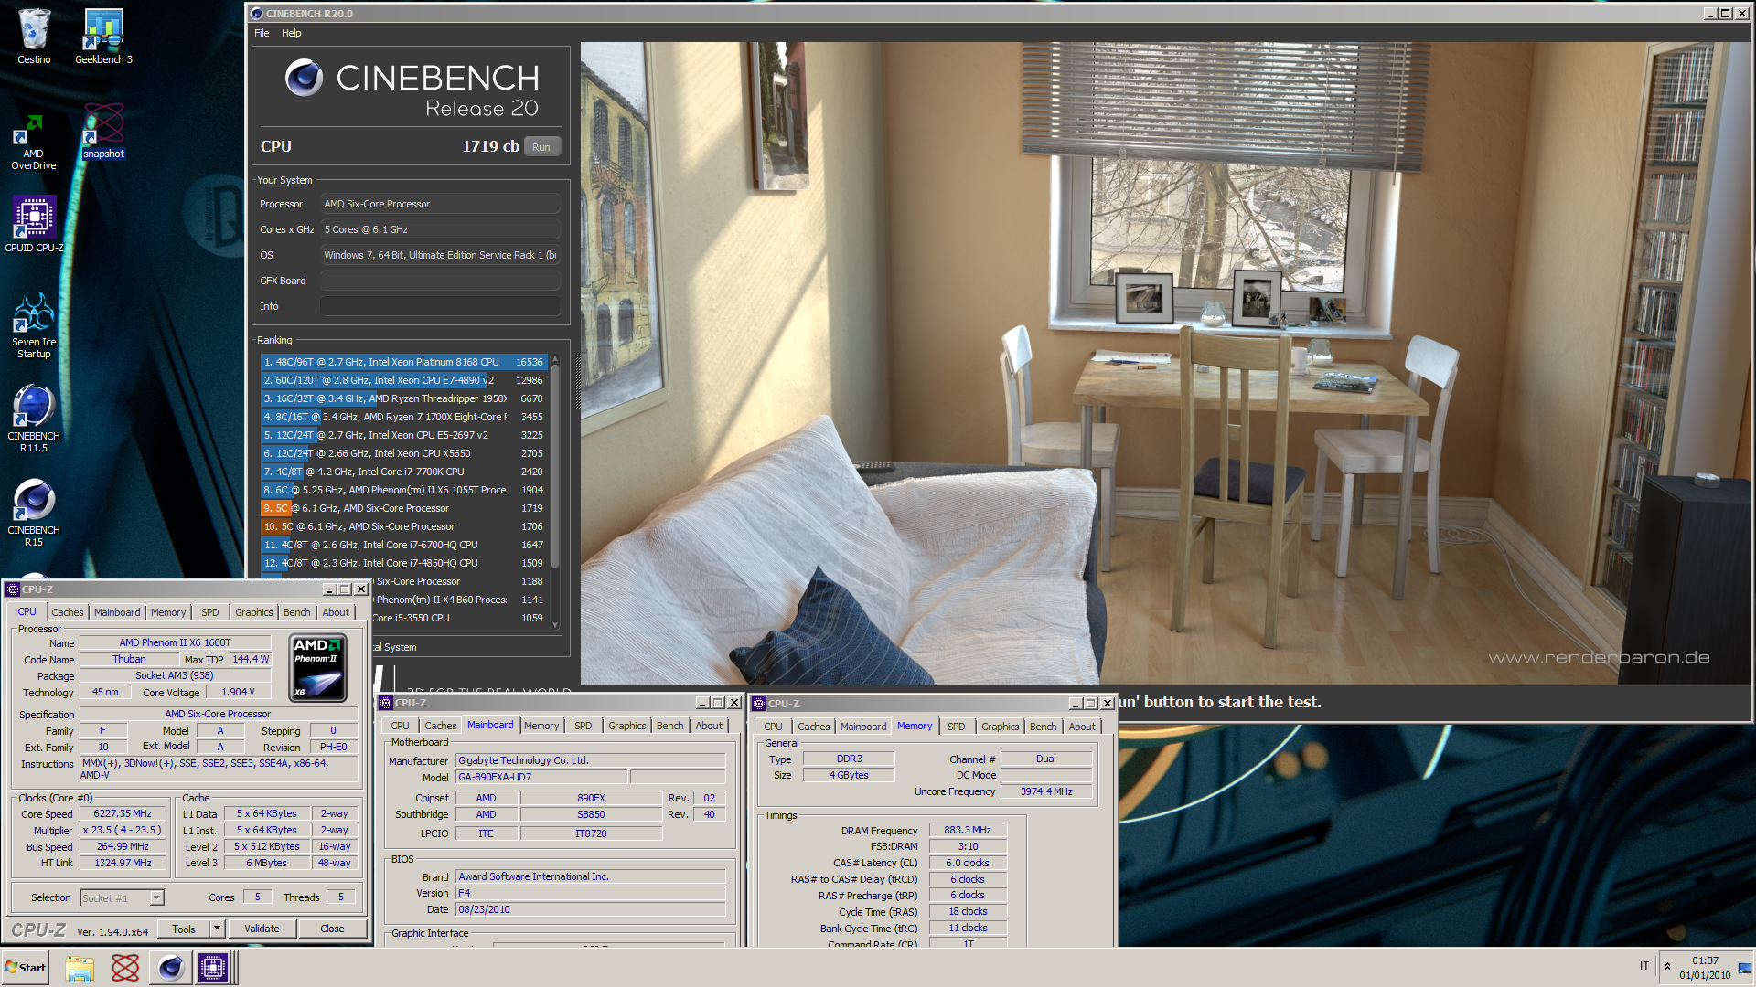Select the highlighted 1719 score ranking row
The height and width of the screenshot is (987, 1756).
point(403,508)
